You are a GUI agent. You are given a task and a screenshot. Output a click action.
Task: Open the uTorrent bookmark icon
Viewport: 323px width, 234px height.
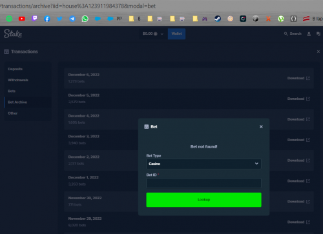[281, 19]
